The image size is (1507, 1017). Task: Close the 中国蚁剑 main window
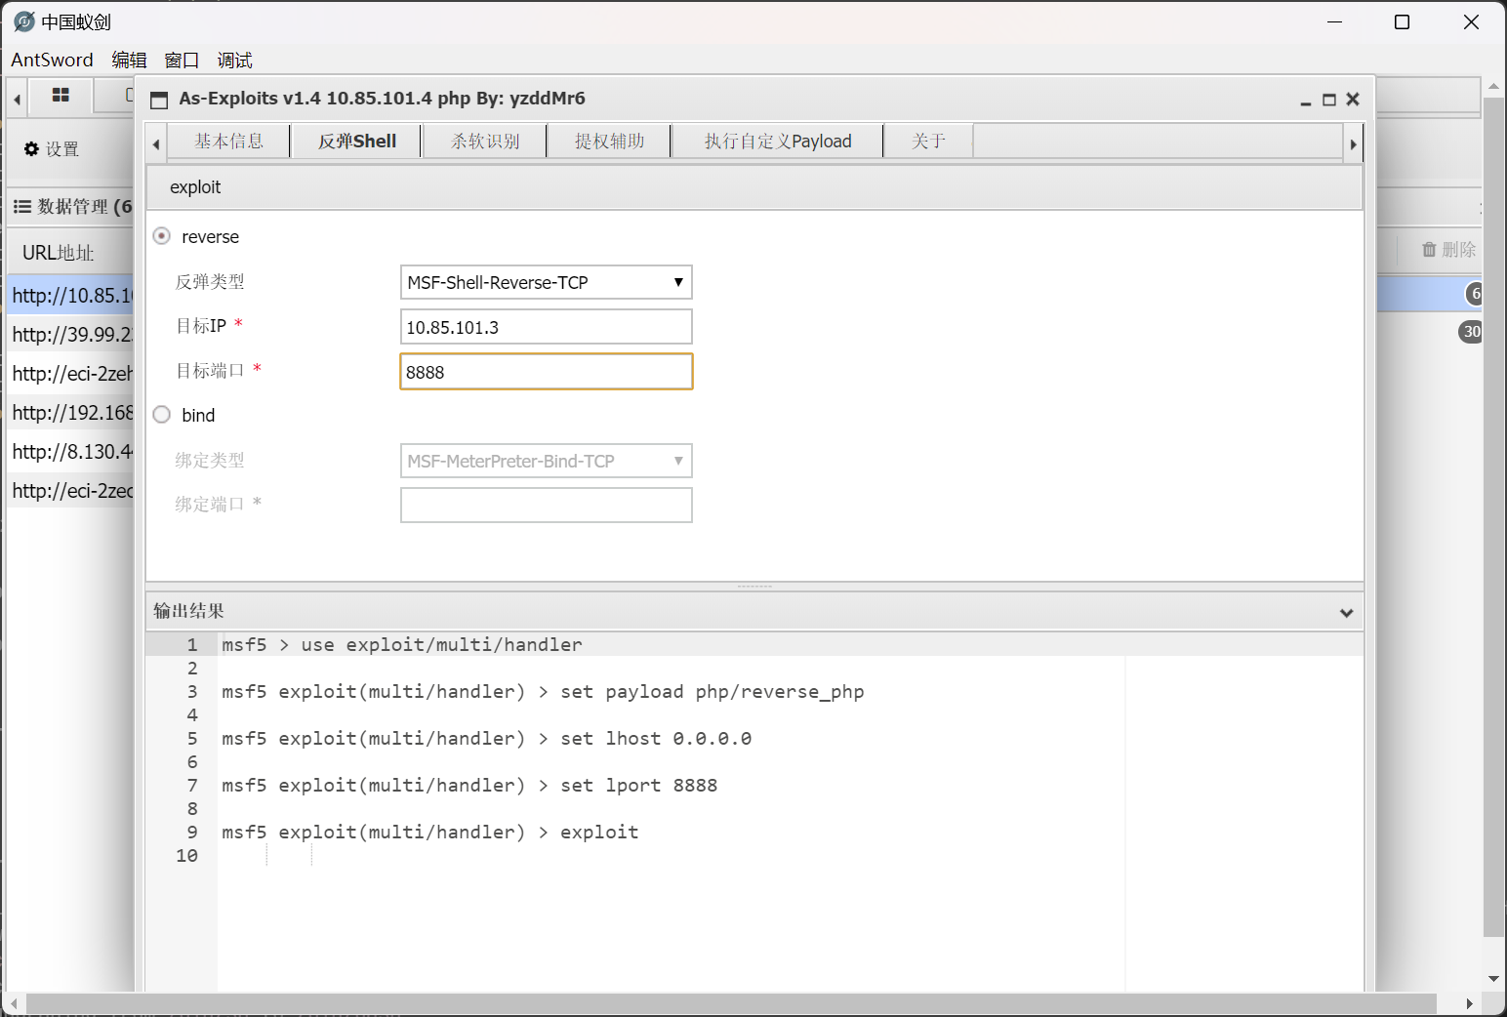(1471, 21)
